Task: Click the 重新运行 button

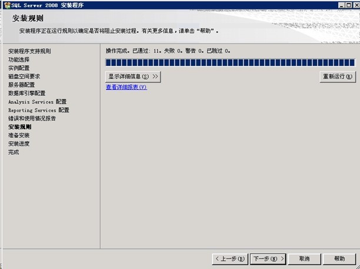Action: [x=338, y=77]
